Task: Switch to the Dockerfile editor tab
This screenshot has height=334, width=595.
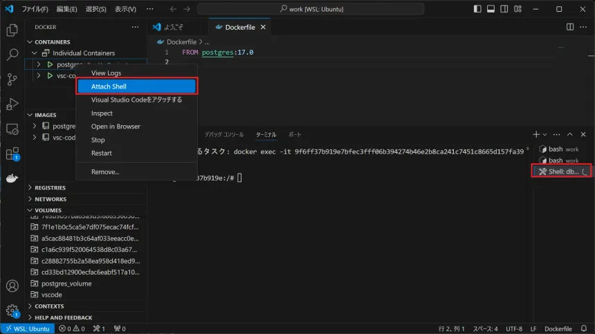Action: 239,27
